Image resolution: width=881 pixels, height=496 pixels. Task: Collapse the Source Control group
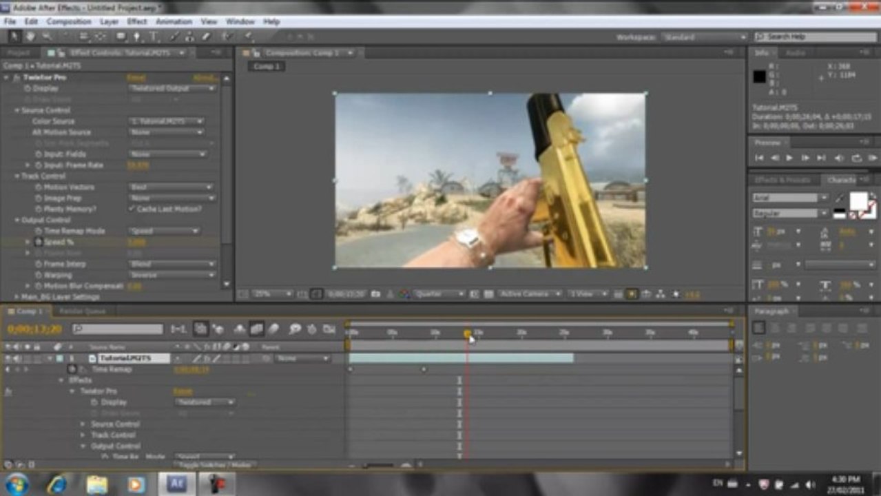coord(18,110)
